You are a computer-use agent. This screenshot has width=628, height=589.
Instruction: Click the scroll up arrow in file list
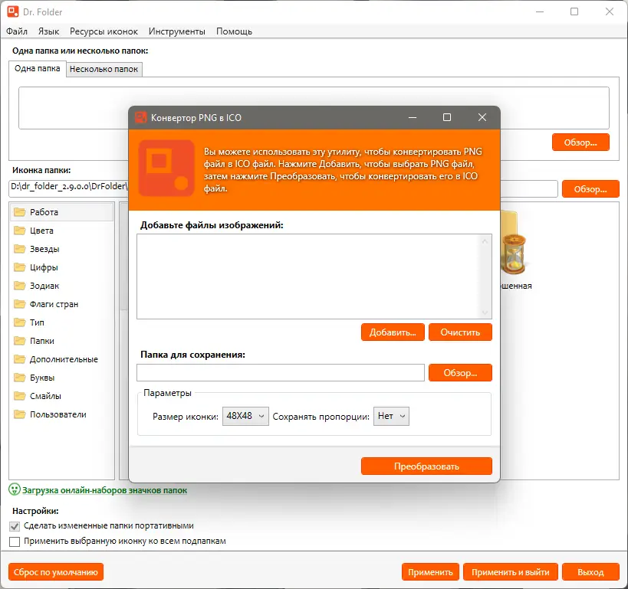tap(485, 241)
